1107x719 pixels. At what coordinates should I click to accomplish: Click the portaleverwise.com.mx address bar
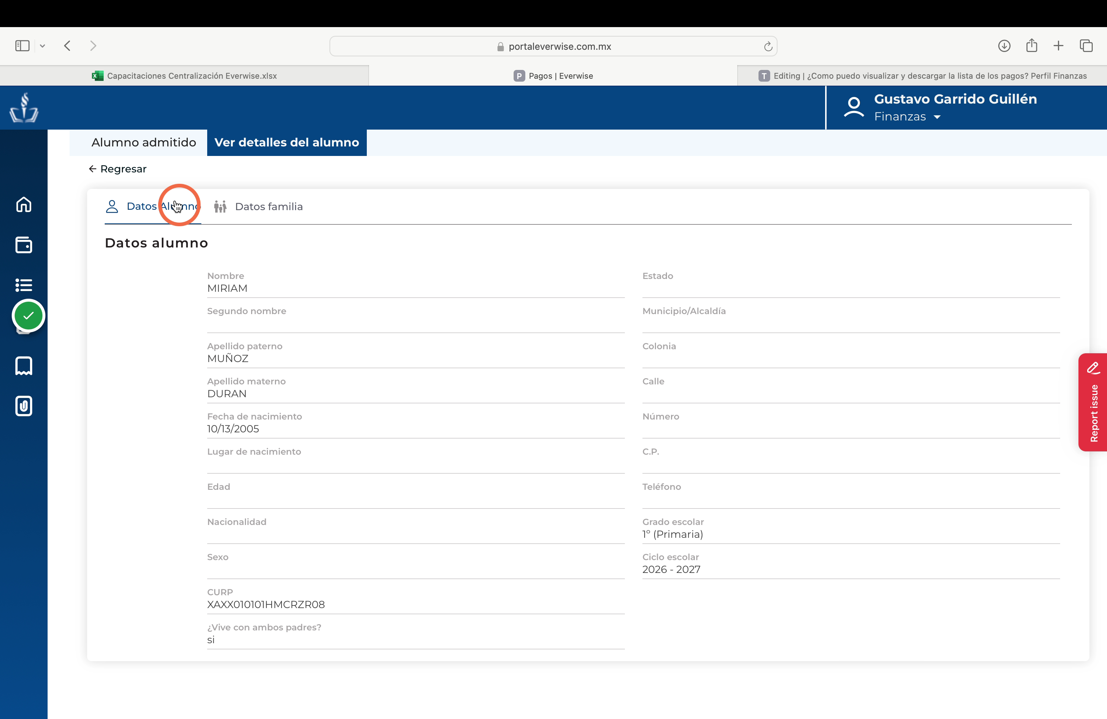pyautogui.click(x=553, y=46)
